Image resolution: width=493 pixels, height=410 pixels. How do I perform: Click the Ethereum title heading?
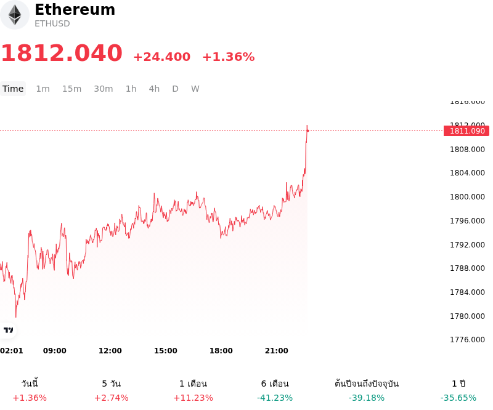click(x=75, y=9)
